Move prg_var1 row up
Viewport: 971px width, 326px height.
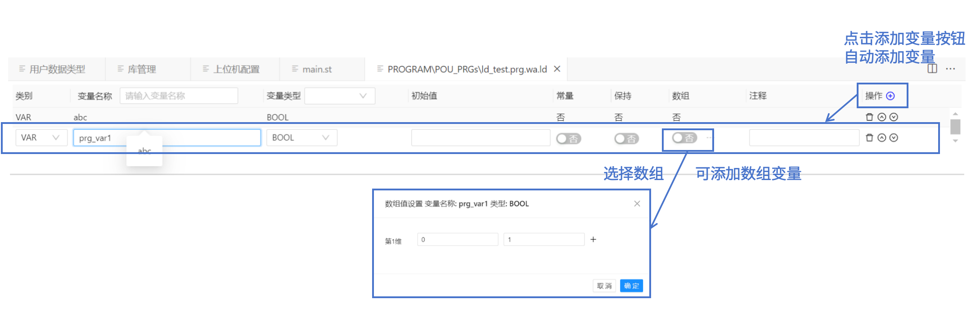tap(882, 138)
